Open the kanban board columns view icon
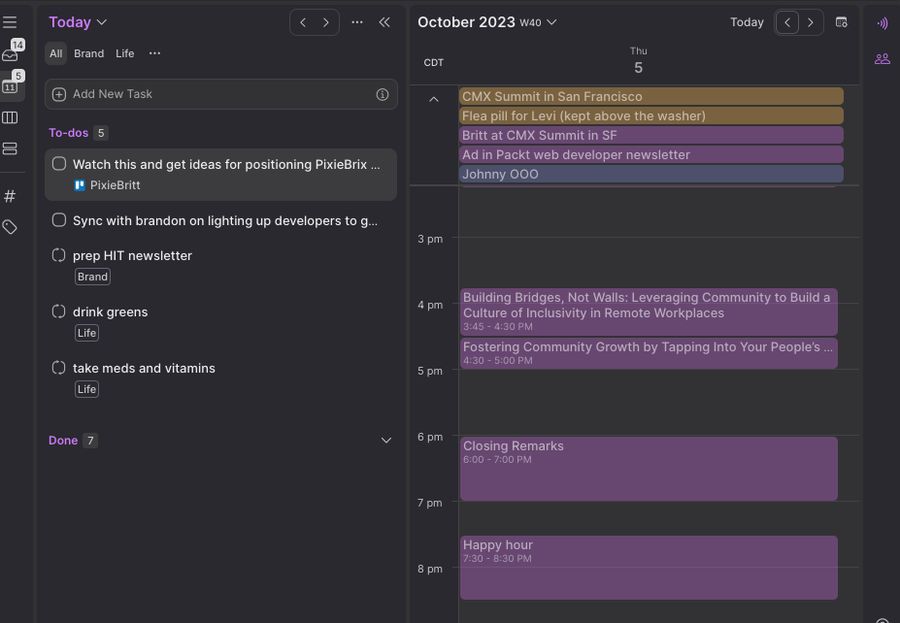 (12, 117)
